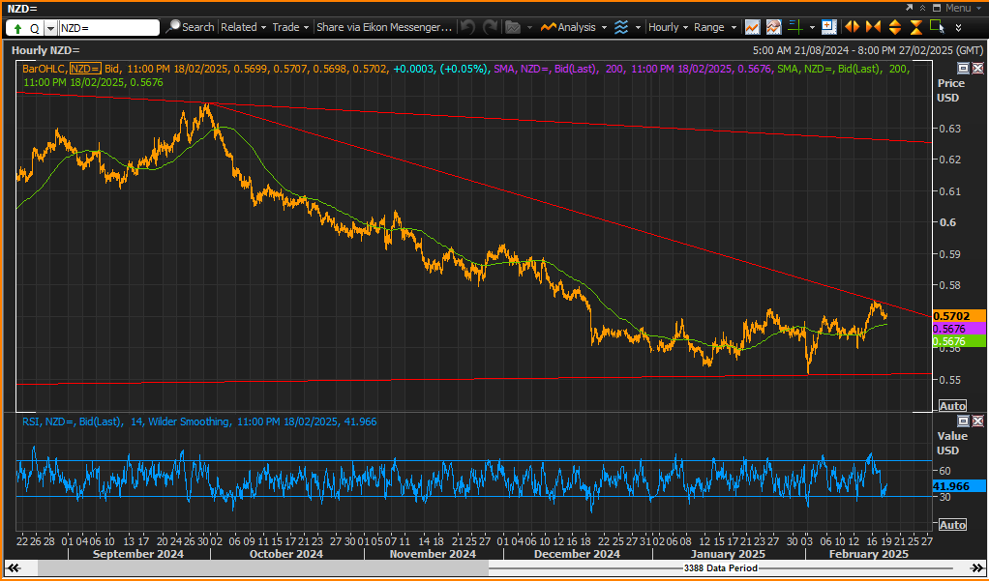Click the orange line chart icon
Screen dimensions: 989x581
click(x=752, y=27)
